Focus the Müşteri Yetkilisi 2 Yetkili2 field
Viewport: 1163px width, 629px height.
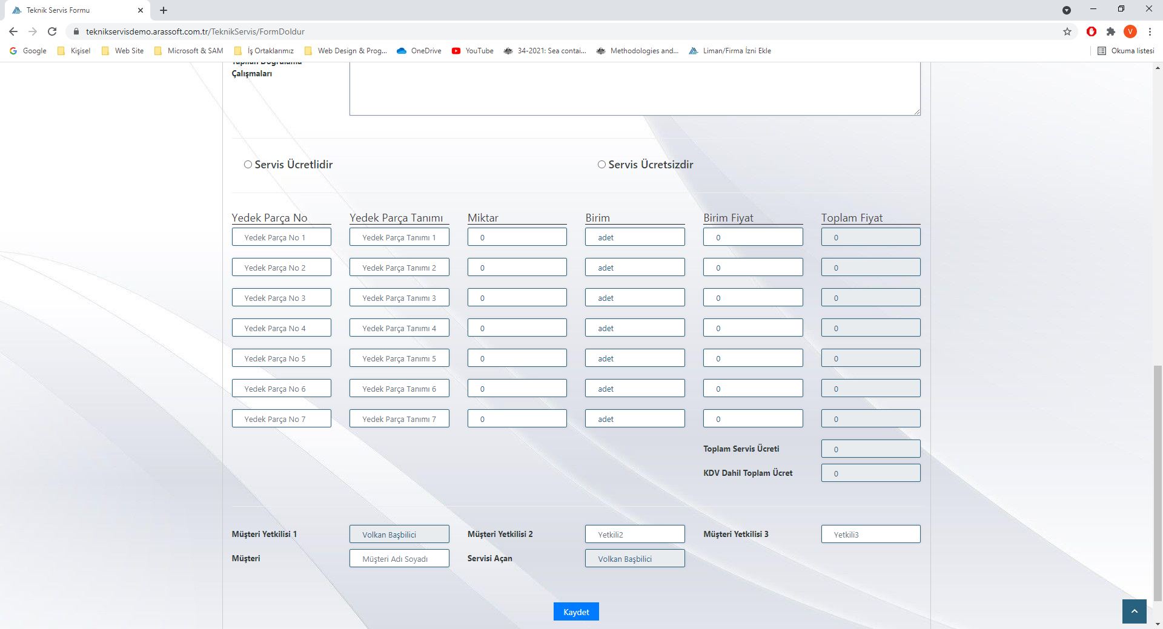click(x=635, y=534)
